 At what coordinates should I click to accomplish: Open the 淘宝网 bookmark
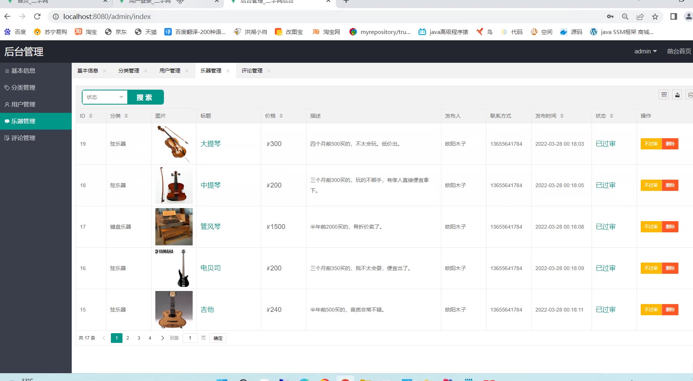coord(326,32)
